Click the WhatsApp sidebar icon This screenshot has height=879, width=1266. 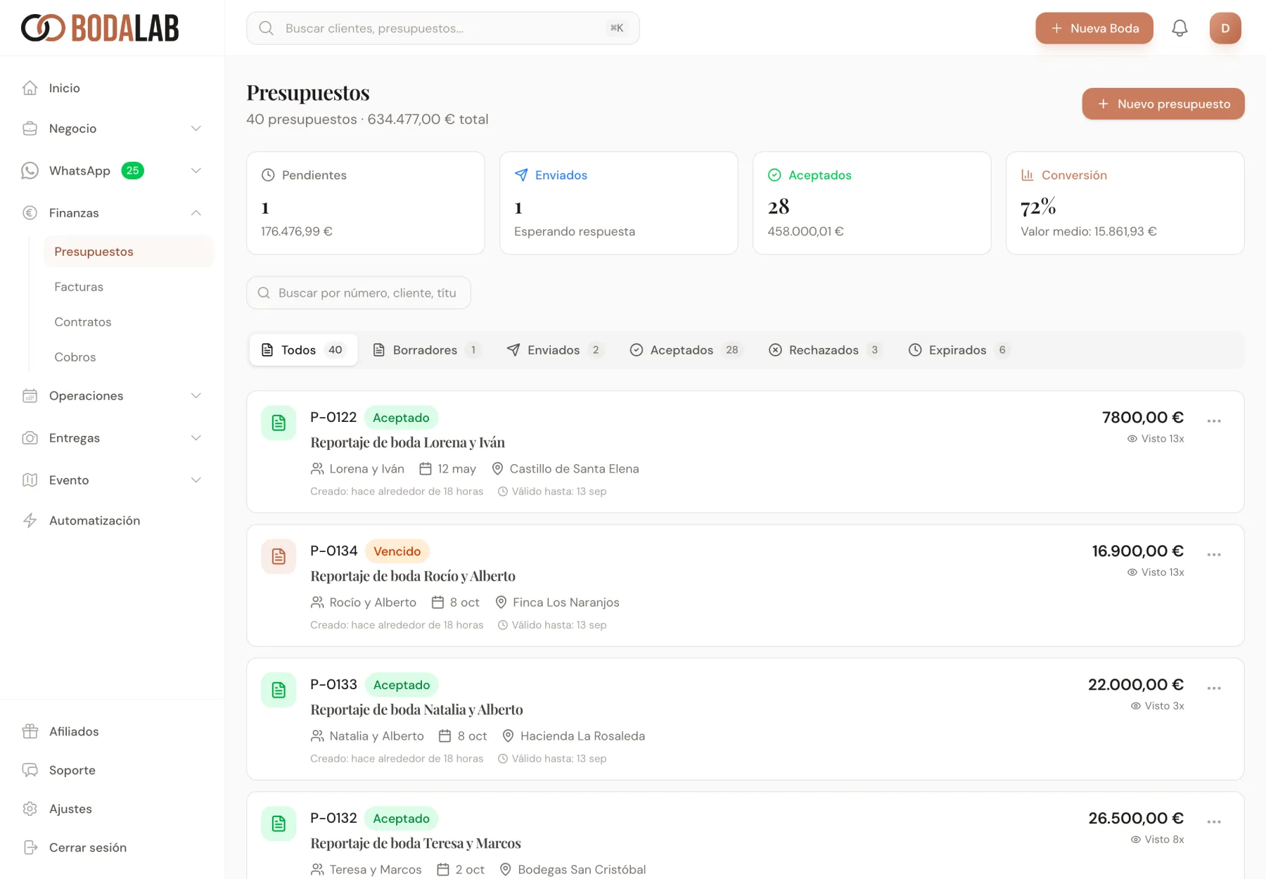point(30,171)
